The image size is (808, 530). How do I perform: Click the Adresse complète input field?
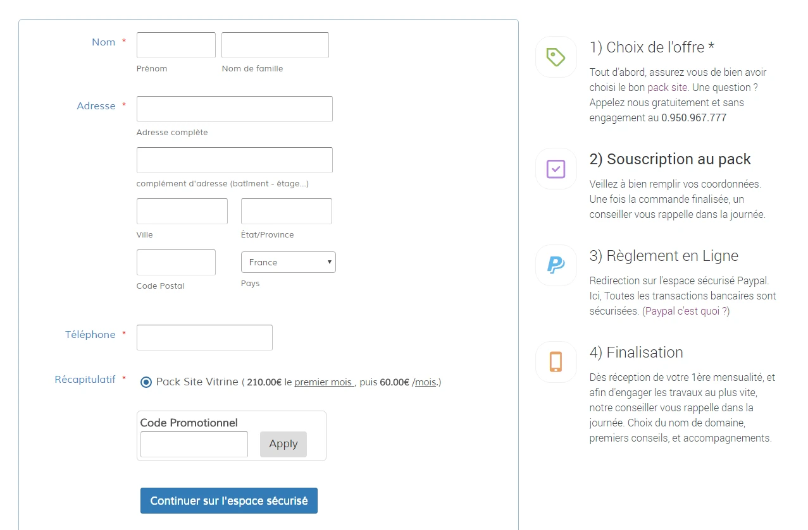(x=234, y=109)
